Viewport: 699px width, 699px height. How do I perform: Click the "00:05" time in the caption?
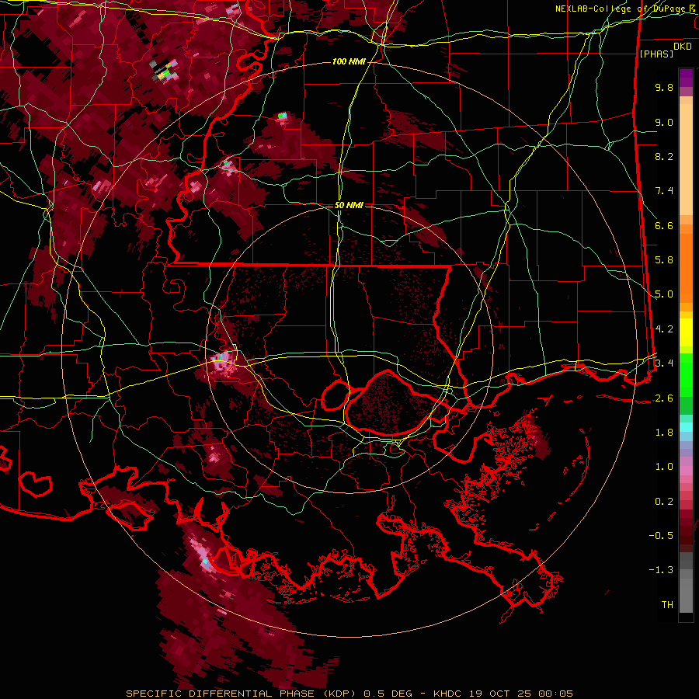pyautogui.click(x=555, y=694)
